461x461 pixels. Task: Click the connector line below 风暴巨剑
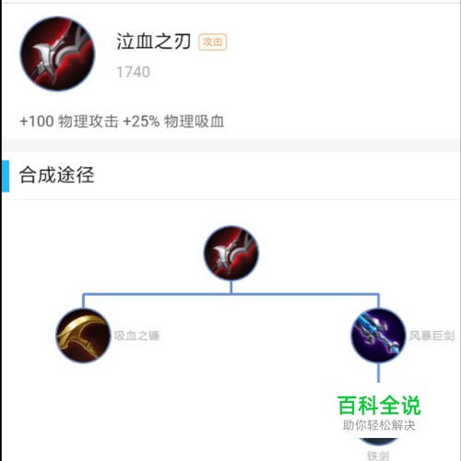(379, 372)
